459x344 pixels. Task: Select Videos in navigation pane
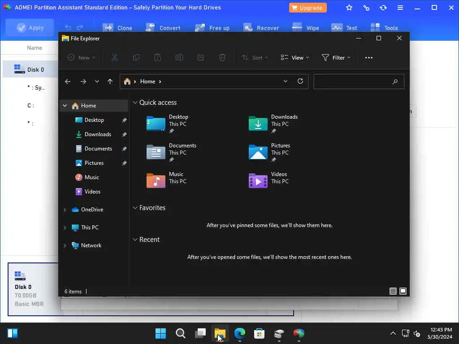click(x=92, y=192)
